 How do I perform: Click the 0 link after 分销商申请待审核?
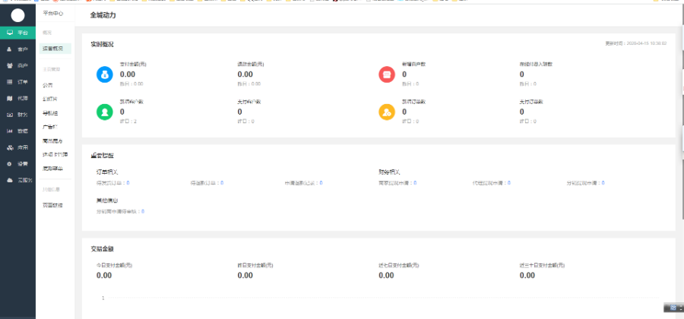tap(143, 211)
